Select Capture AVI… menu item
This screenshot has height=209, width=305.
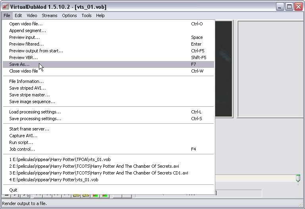[x=23, y=136]
